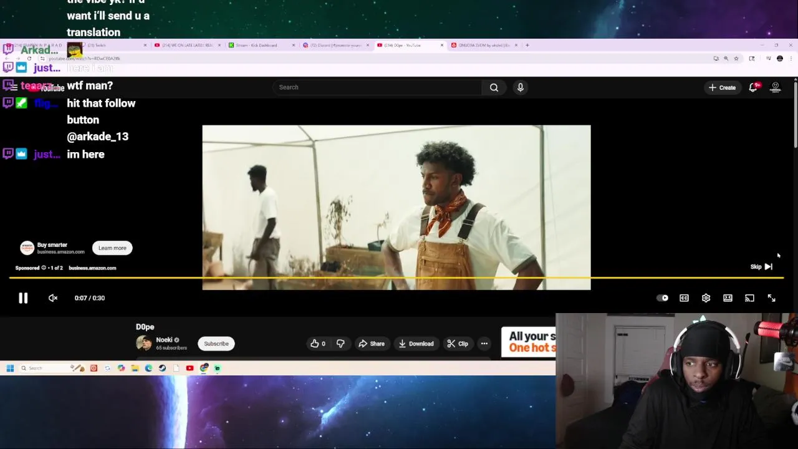798x449 pixels.
Task: Switch to the Twitch browser tab
Action: [112, 45]
